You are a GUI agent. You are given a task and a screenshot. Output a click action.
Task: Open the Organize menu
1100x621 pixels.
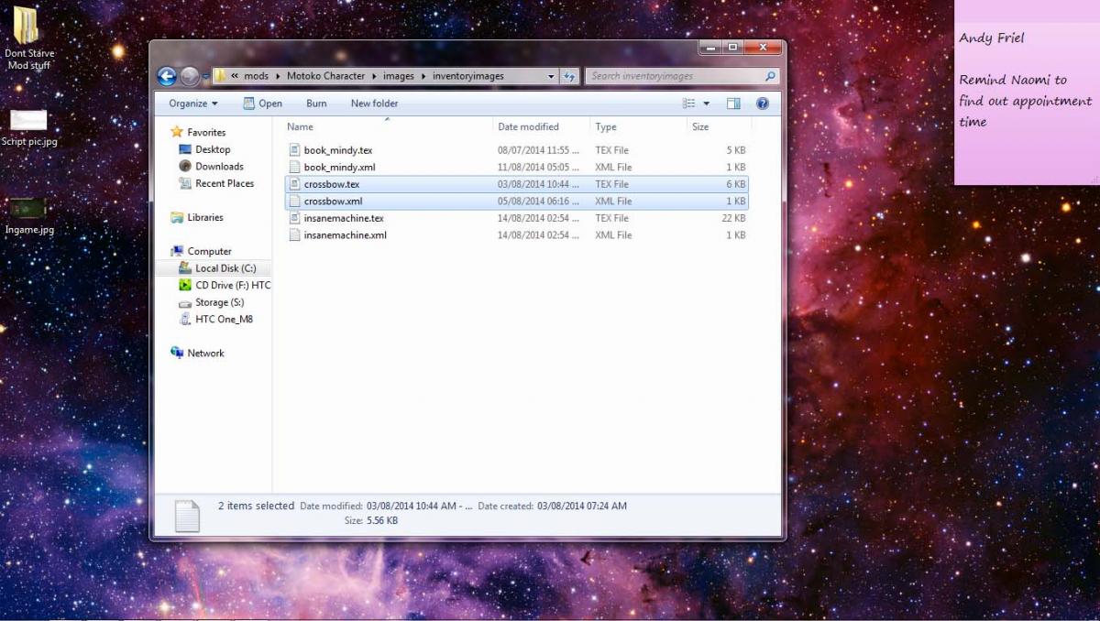click(x=192, y=103)
